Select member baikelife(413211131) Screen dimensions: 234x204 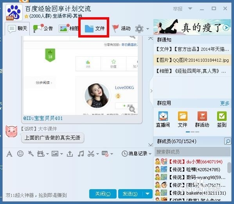click(191, 193)
